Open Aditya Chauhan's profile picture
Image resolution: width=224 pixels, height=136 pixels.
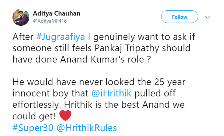click(x=21, y=17)
